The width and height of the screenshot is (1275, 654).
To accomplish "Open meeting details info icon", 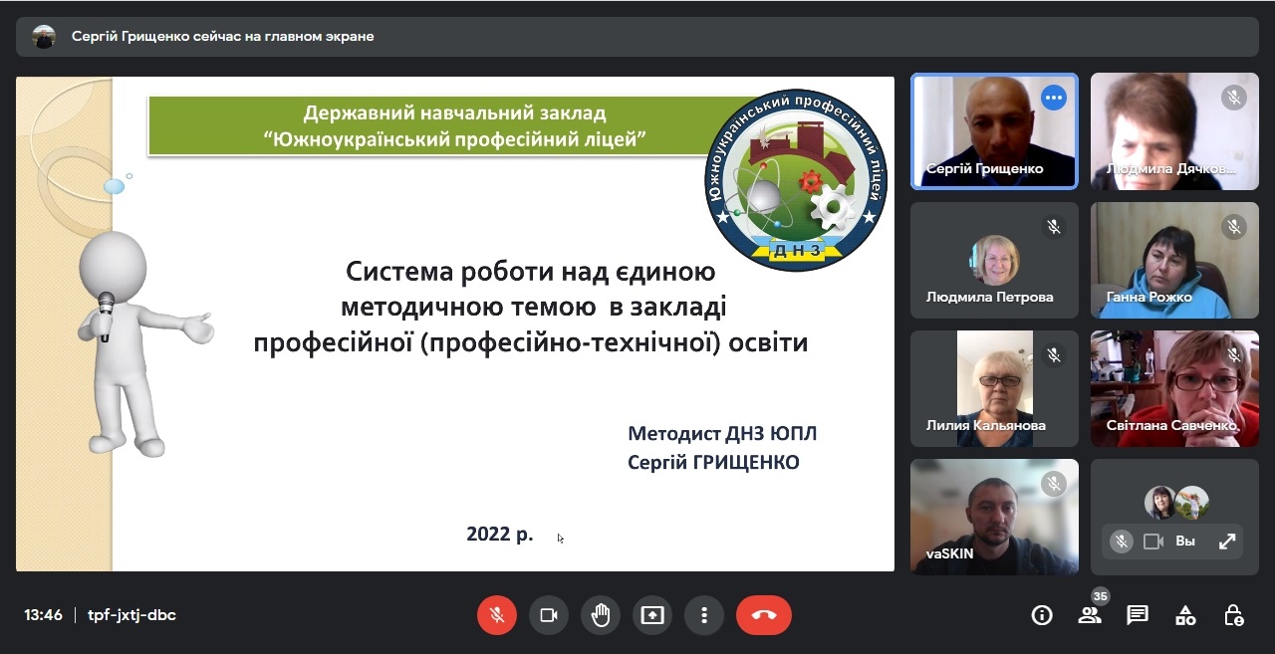I will (x=1042, y=615).
